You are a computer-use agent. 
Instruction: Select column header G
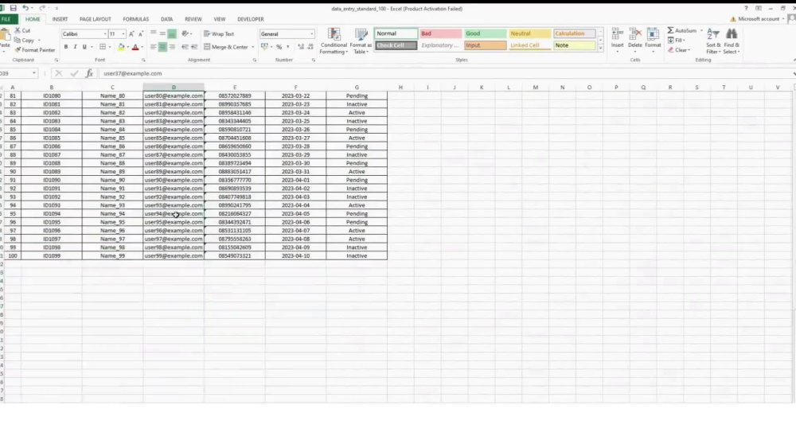coord(357,88)
